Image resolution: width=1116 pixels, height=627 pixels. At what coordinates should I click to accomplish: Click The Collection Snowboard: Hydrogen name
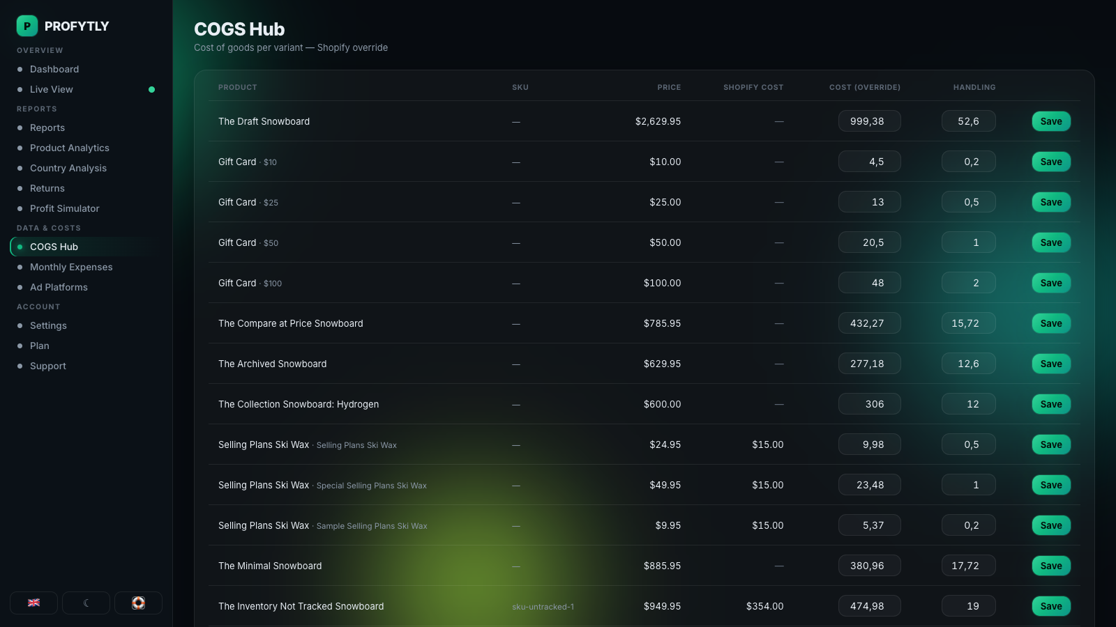[x=299, y=404]
